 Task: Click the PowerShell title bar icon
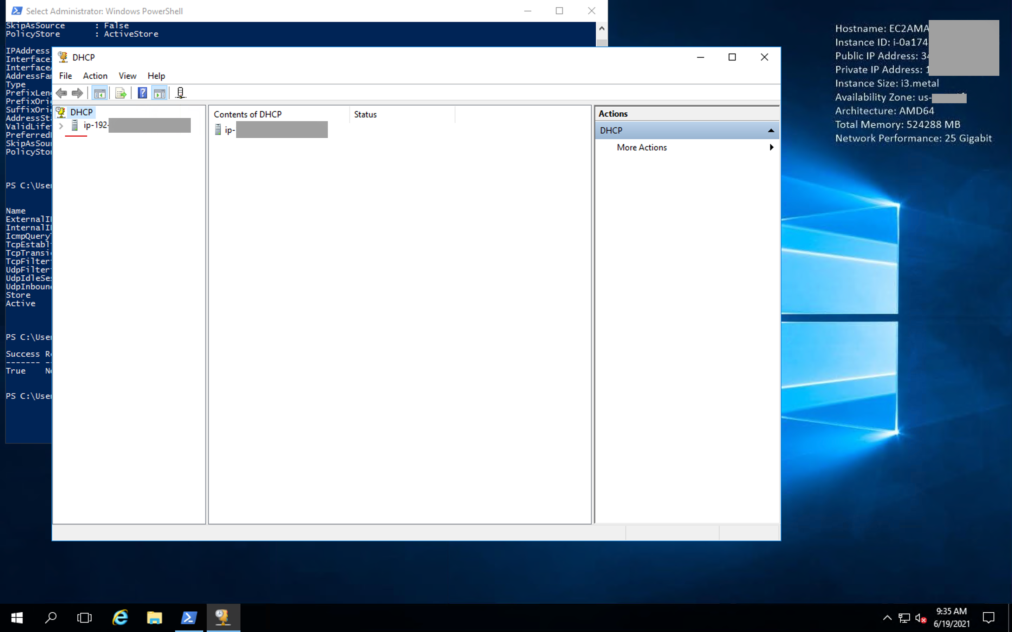coord(17,11)
